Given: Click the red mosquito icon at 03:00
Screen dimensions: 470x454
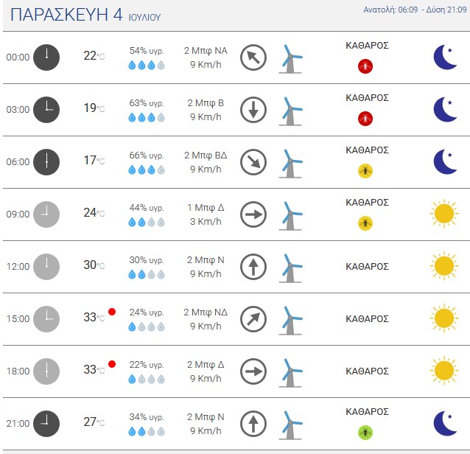Looking at the screenshot, I should (365, 119).
